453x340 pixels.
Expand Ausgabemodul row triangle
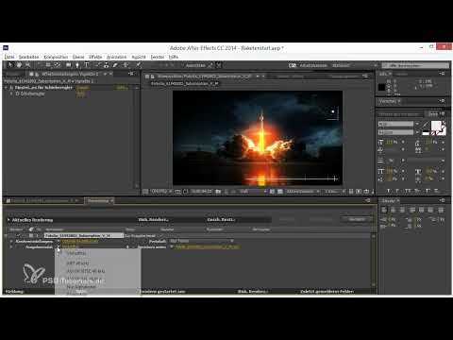11,247
